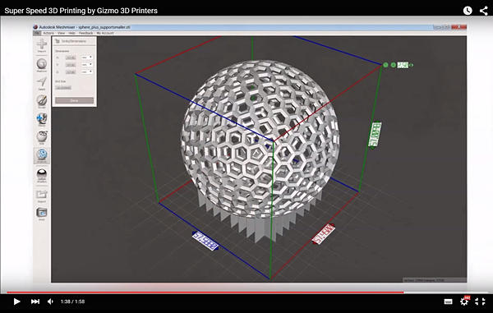The width and height of the screenshot is (493, 313).
Task: Open the Feedback menu
Action: click(85, 33)
